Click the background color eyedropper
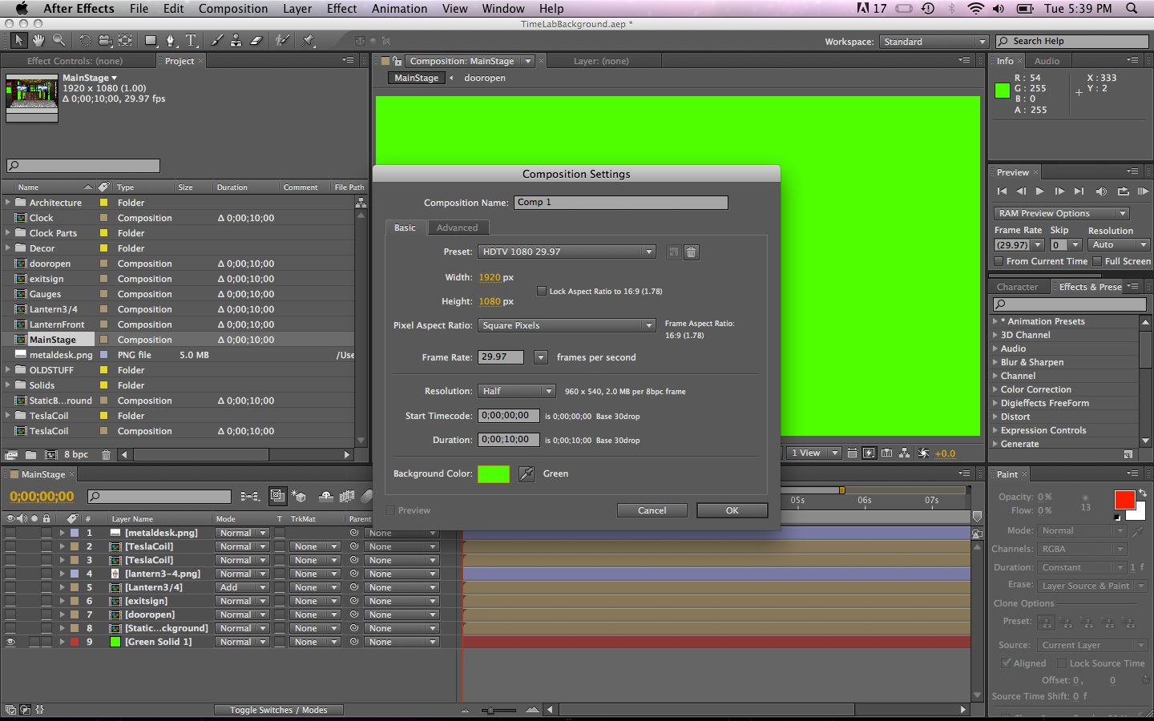This screenshot has width=1154, height=721. point(527,474)
